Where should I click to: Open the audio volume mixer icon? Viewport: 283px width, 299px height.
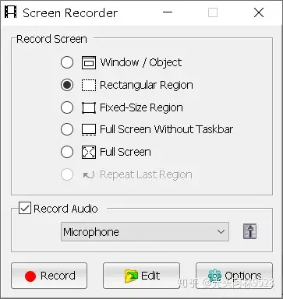point(249,231)
